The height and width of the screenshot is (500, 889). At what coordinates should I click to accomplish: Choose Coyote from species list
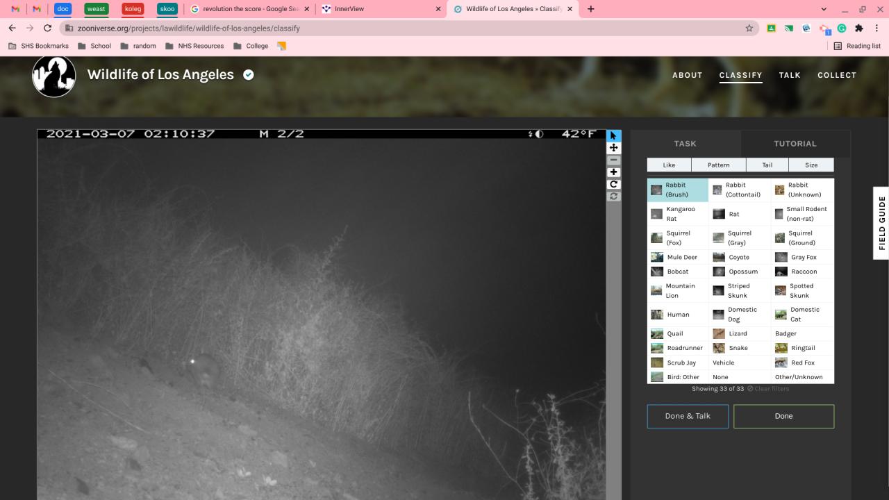[x=740, y=257]
